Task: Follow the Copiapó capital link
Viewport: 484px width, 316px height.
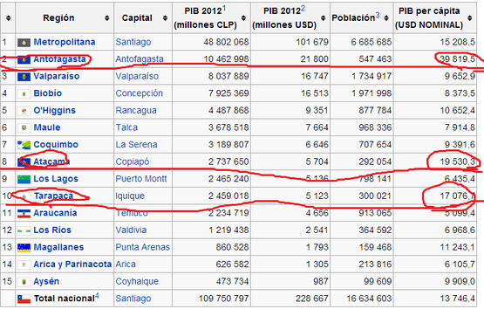Action: 133,161
